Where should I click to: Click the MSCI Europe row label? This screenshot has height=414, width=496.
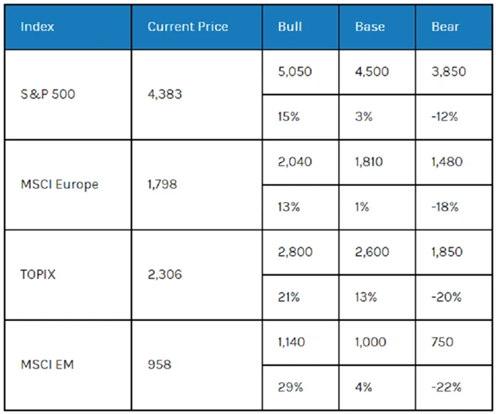click(60, 185)
